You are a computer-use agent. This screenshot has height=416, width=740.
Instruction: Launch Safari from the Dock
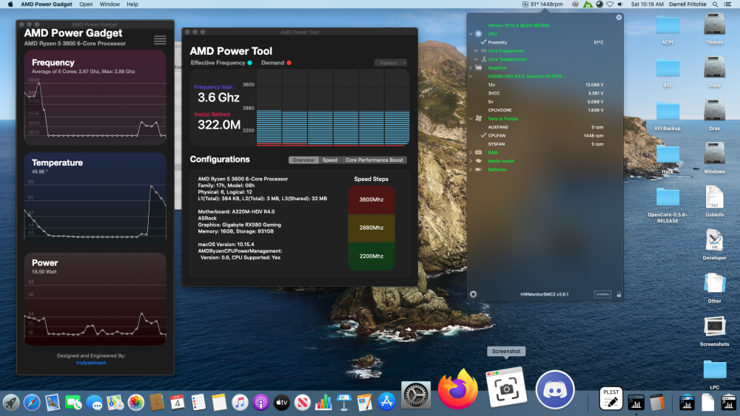click(x=32, y=403)
